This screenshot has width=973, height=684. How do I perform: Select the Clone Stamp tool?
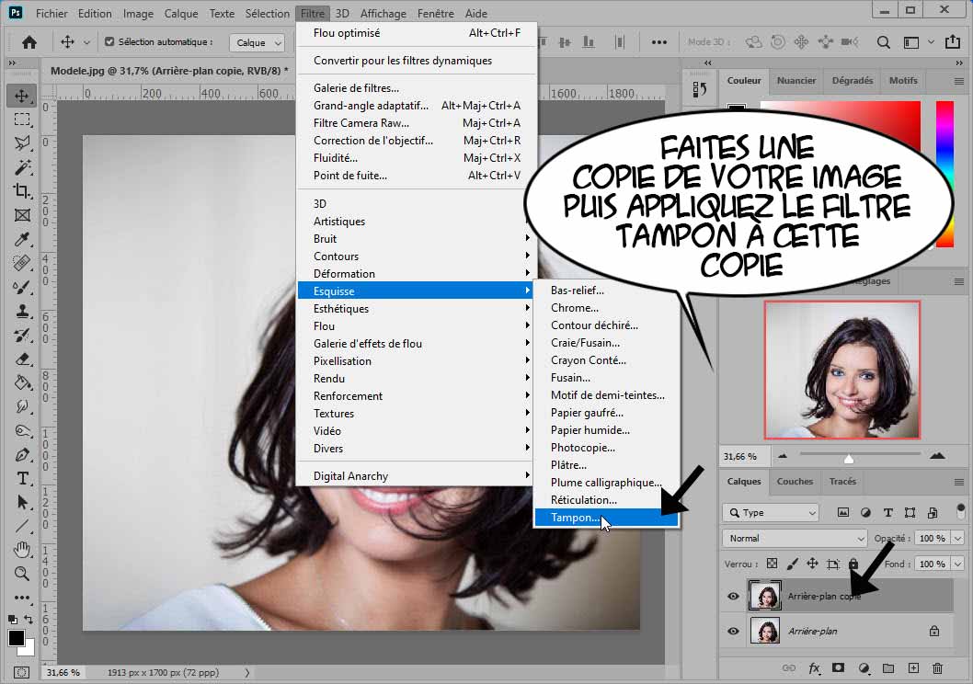click(22, 311)
